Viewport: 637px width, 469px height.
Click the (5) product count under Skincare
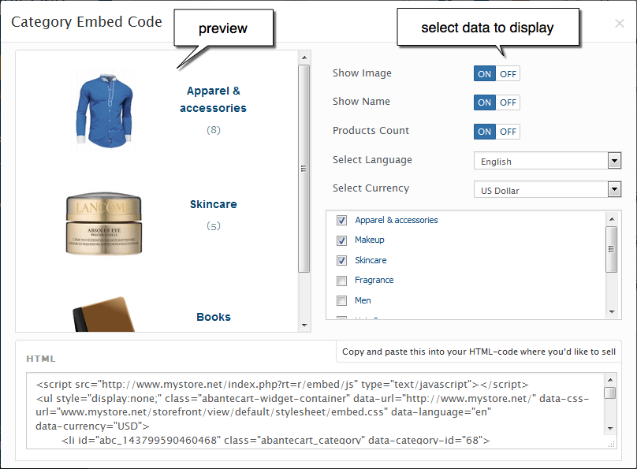point(214,226)
